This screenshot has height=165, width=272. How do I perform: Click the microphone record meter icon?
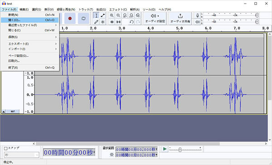197,15
